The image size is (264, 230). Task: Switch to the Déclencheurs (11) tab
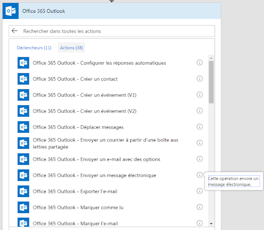(34, 48)
